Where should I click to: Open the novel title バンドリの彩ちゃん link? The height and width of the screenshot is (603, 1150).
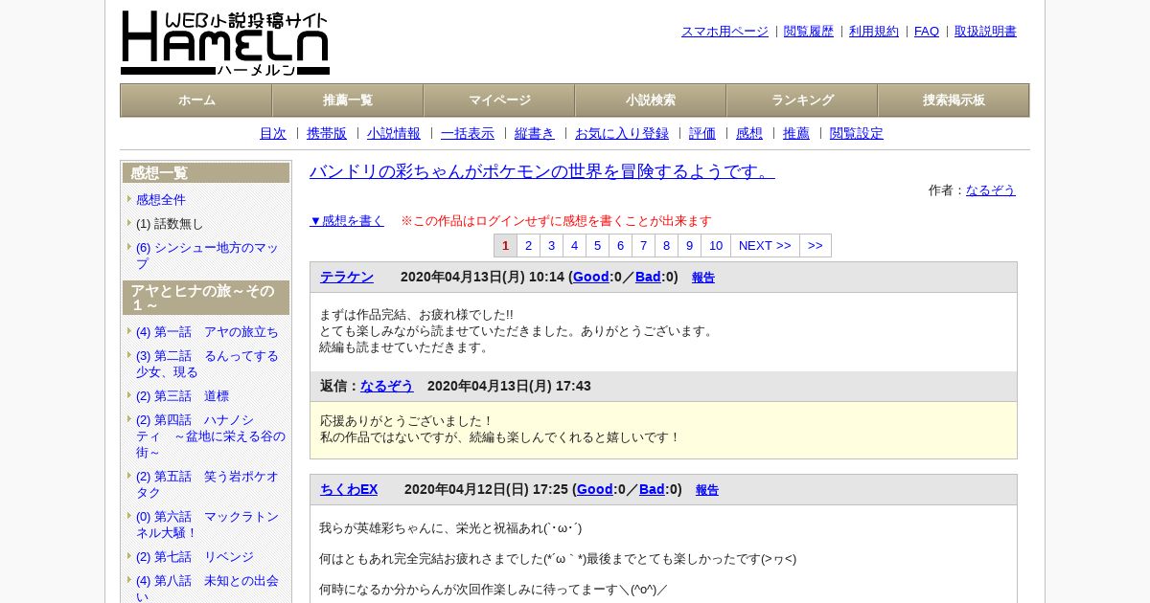click(542, 171)
